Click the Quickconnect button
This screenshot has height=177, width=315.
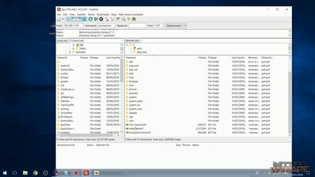click(x=174, y=26)
